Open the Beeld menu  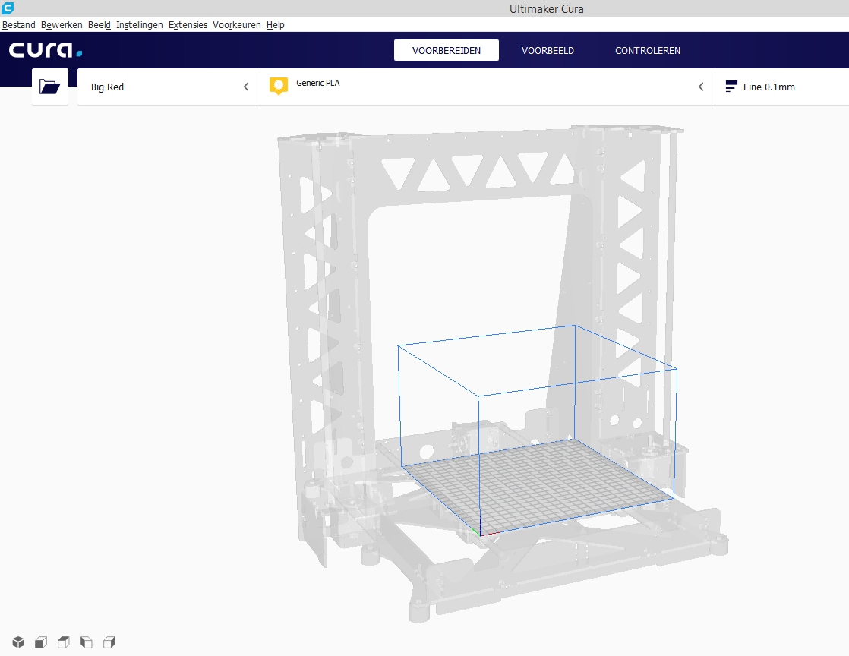pyautogui.click(x=99, y=25)
